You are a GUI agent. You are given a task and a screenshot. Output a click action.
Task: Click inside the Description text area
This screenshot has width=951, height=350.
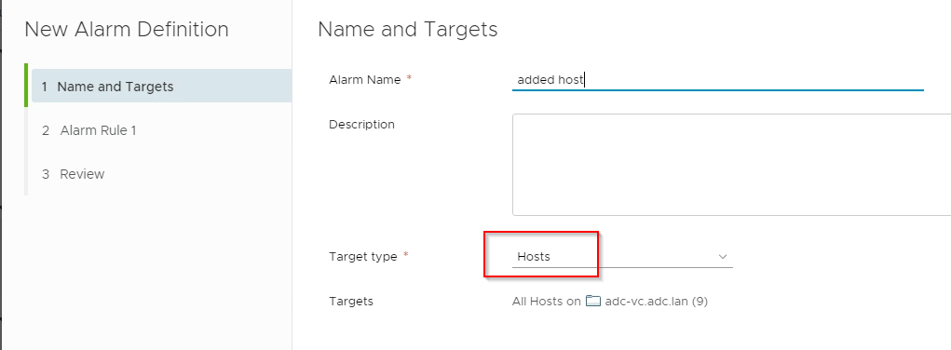point(731,165)
